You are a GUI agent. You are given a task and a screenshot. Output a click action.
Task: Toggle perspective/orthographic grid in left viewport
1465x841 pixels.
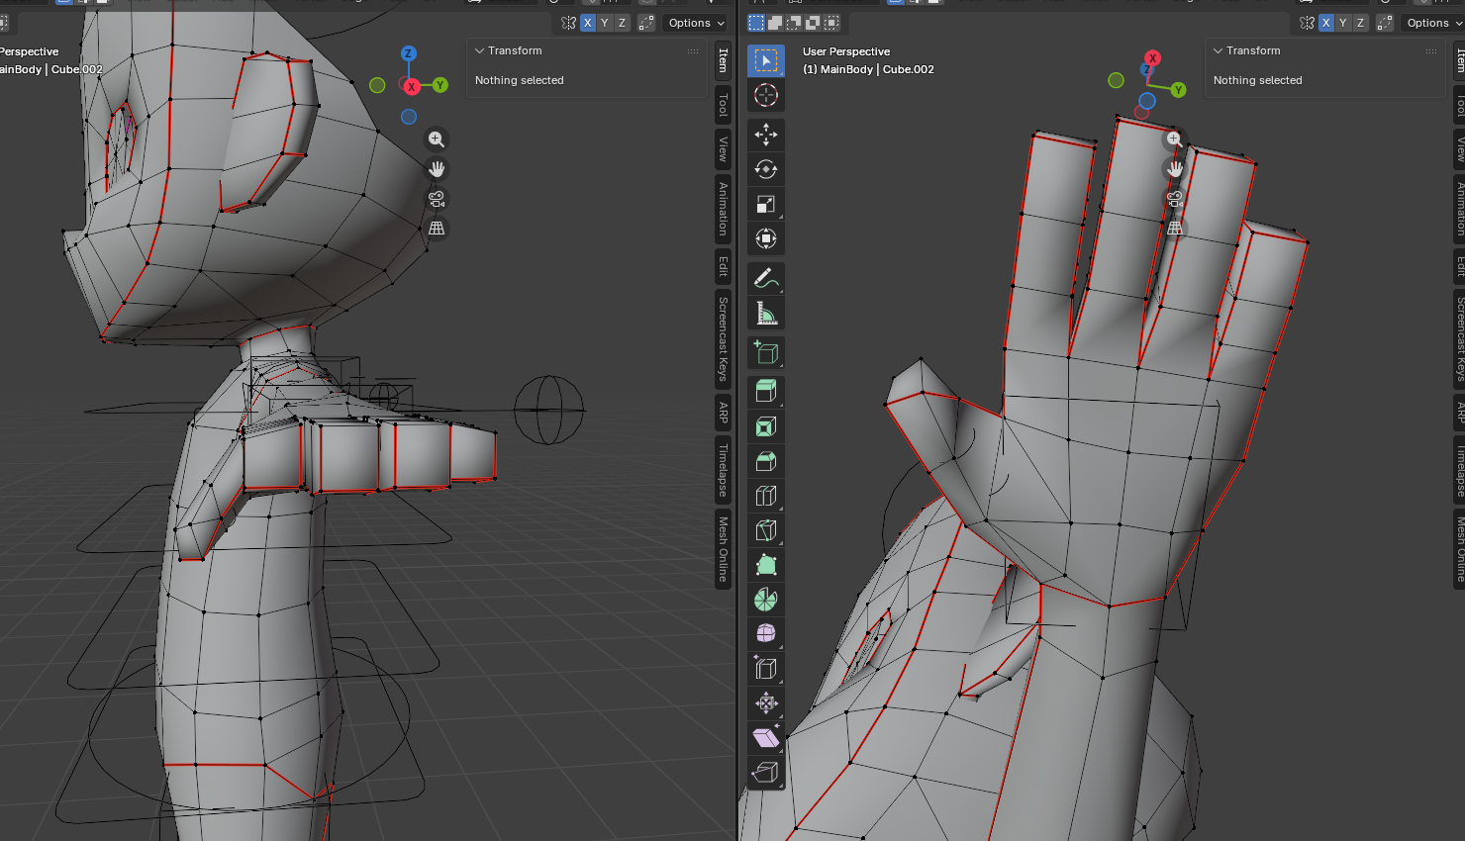(x=437, y=229)
